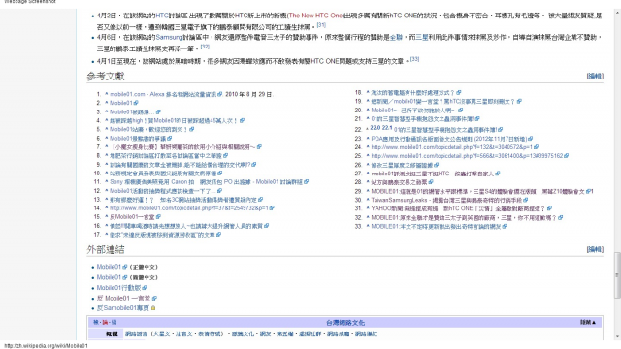Click external-link icon after reference 14 URL

click(x=272, y=208)
